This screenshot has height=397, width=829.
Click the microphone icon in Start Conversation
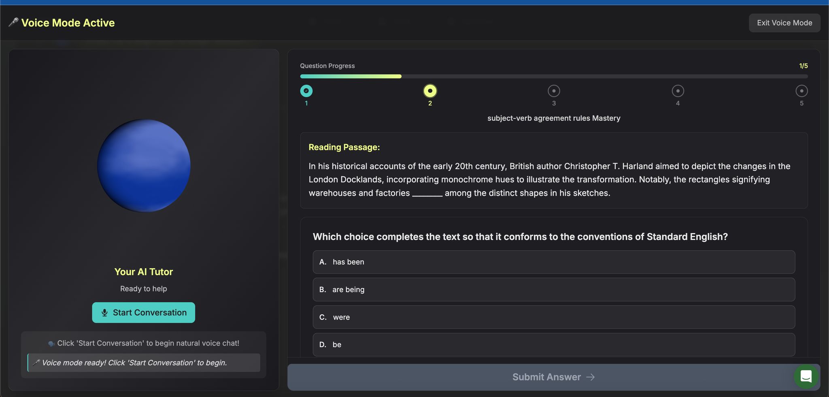point(104,313)
